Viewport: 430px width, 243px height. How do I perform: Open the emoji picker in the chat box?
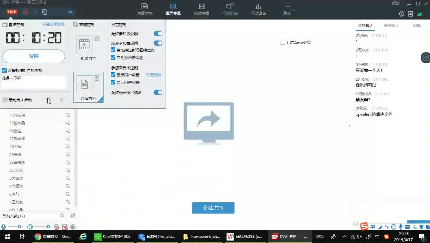click(355, 224)
